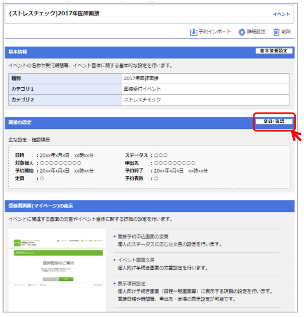Open 詳細設定 via the gear icon
304x317 pixels.
coord(242,32)
